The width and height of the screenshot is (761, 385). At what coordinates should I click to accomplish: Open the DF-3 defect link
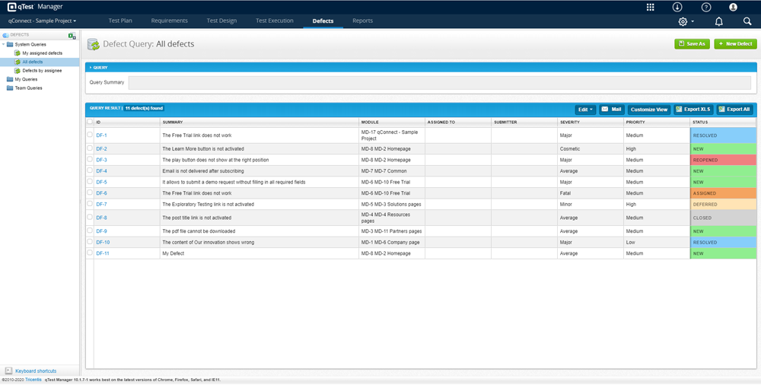tap(101, 160)
